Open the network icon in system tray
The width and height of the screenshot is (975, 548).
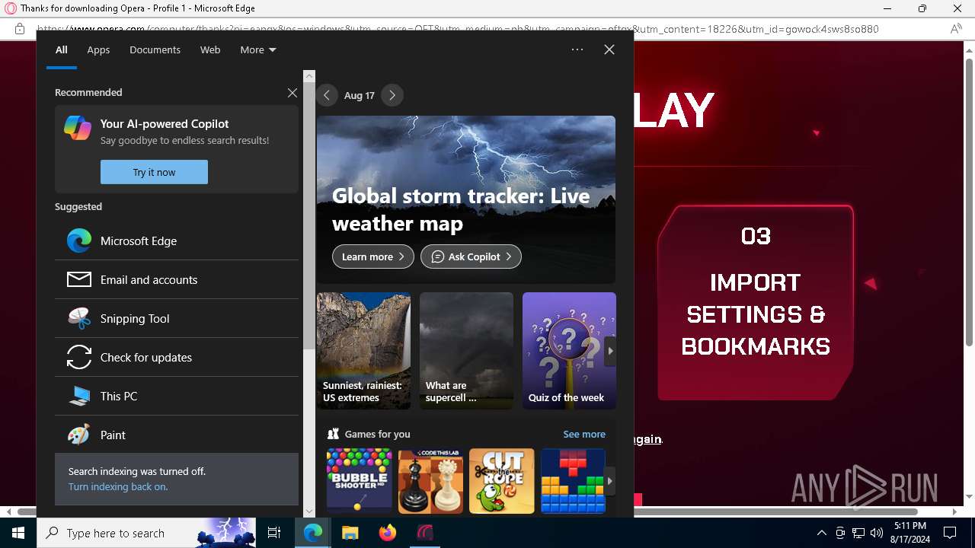point(858,533)
